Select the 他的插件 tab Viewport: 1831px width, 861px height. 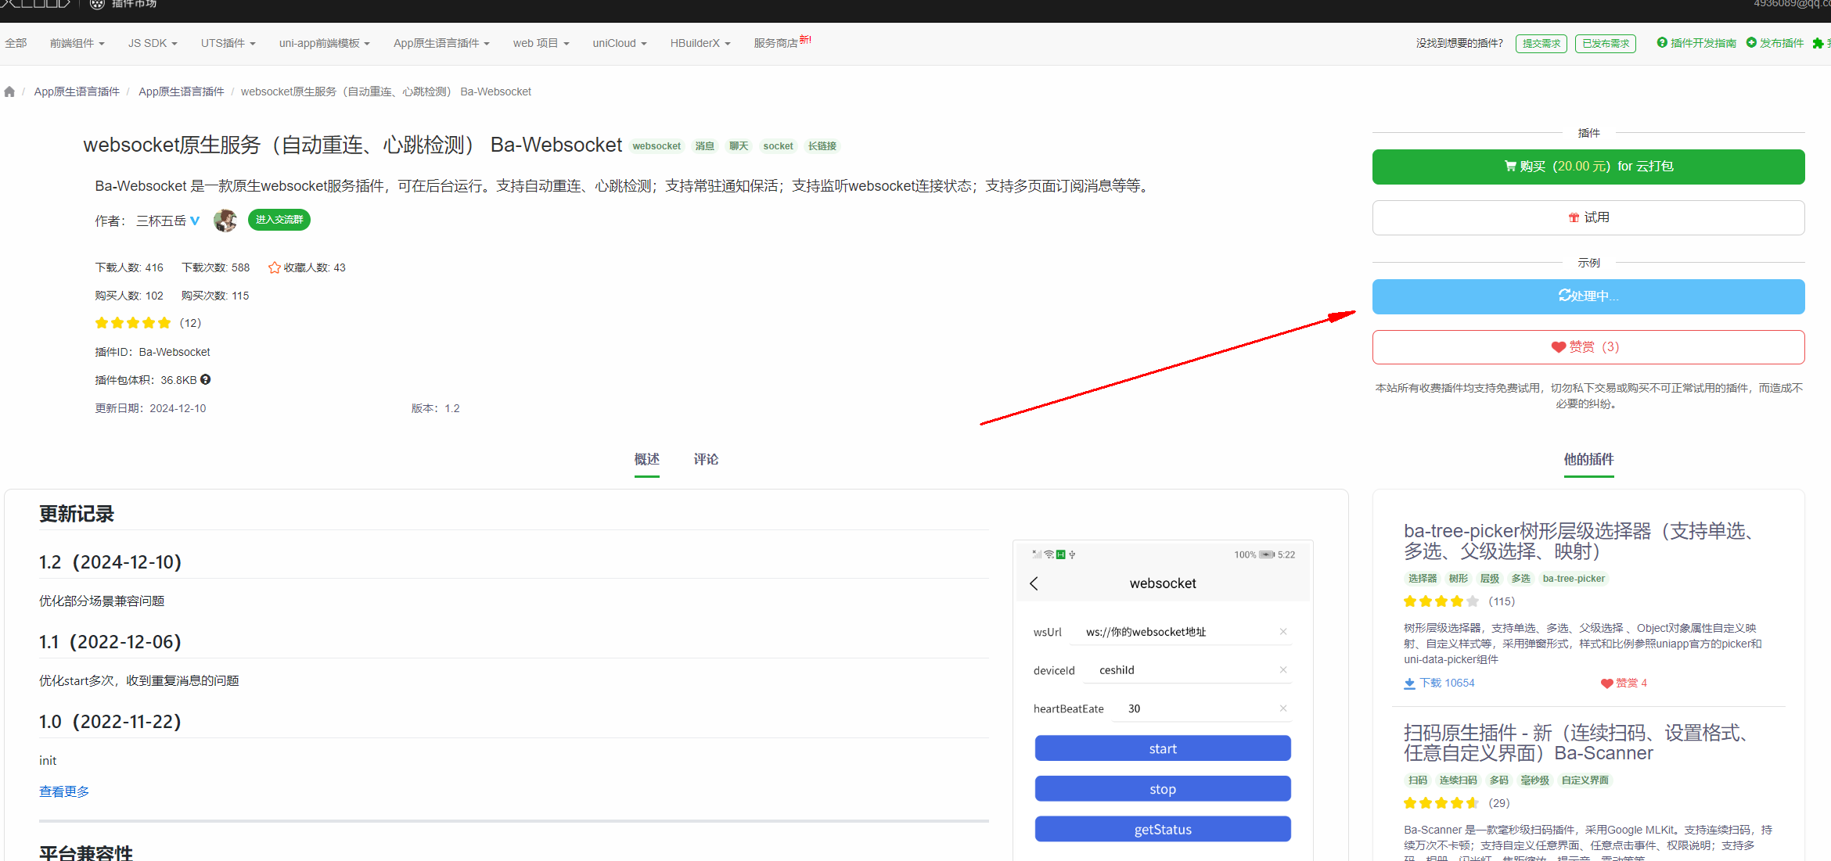point(1588,460)
